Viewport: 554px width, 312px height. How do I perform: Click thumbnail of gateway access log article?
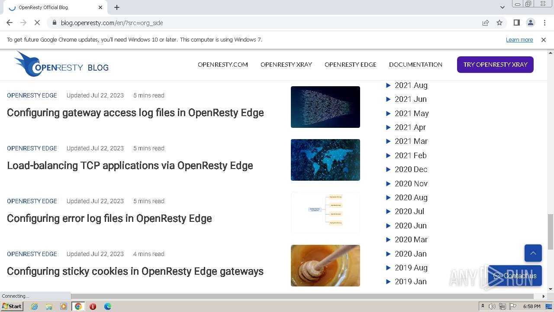click(325, 107)
